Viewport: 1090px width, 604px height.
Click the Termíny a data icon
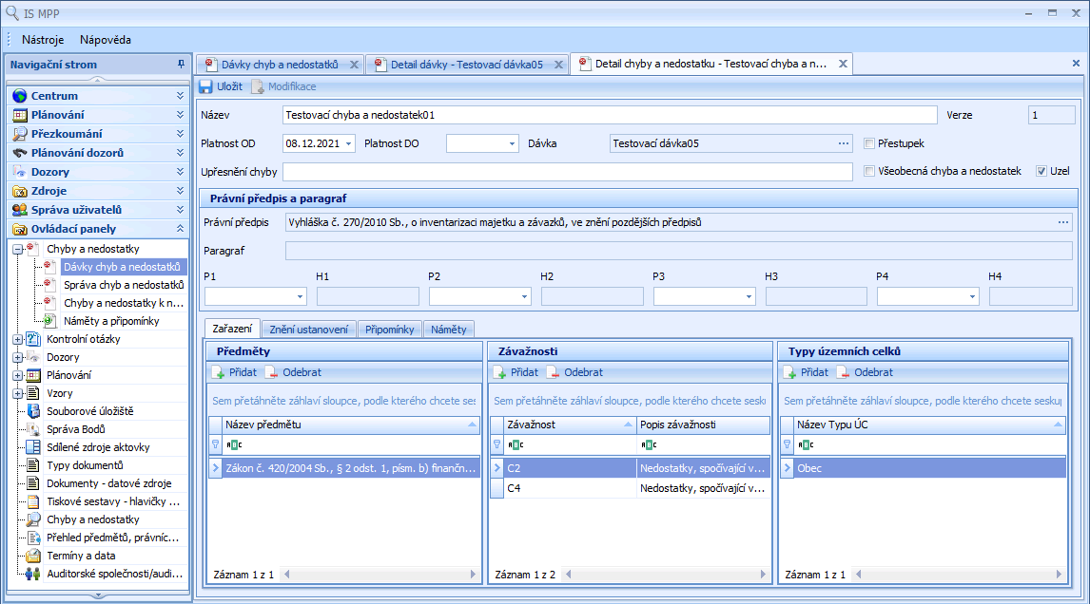coord(33,556)
